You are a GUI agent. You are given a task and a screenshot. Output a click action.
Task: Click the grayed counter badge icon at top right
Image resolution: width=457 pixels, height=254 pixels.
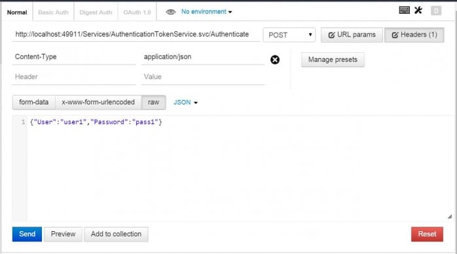point(436,10)
